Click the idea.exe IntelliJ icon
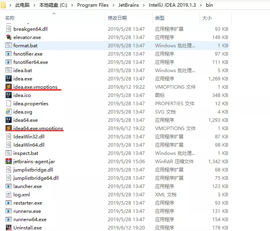Image resolution: width=270 pixels, height=231 pixels. [x=9, y=78]
